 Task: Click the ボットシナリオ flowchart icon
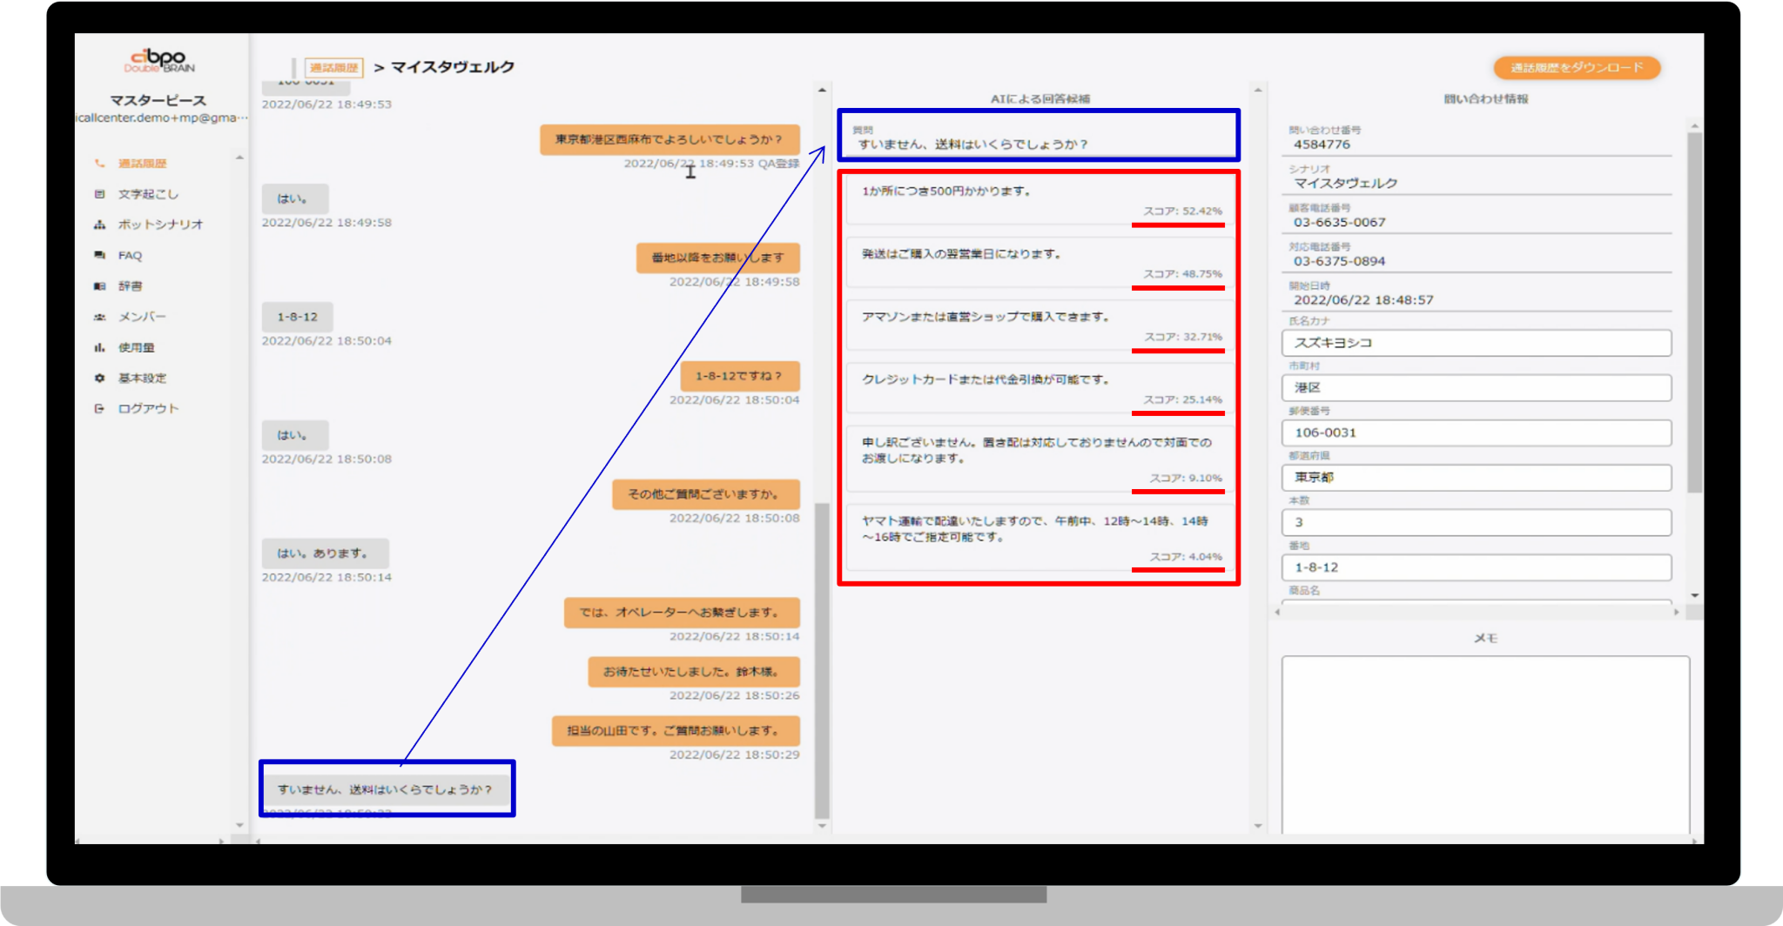click(100, 225)
